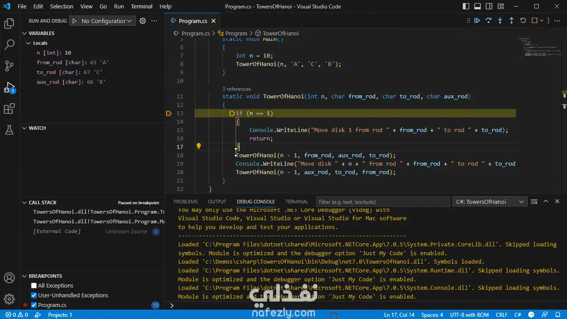Click the green Start Debugging play button
This screenshot has width=567, height=319.
(x=74, y=21)
